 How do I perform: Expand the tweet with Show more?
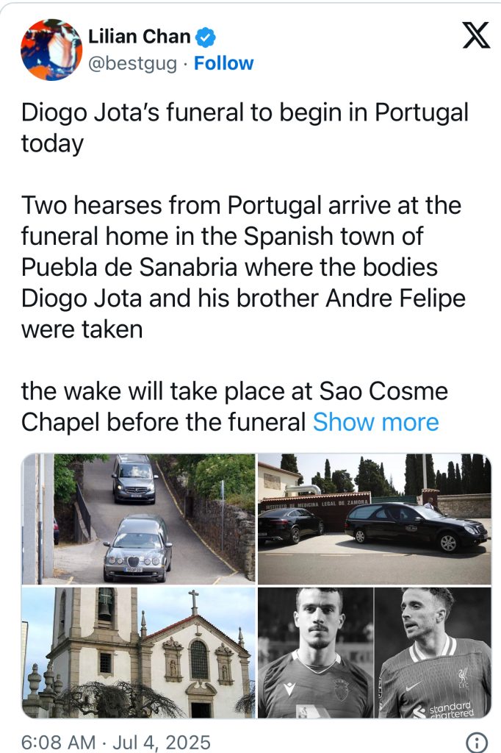375,421
